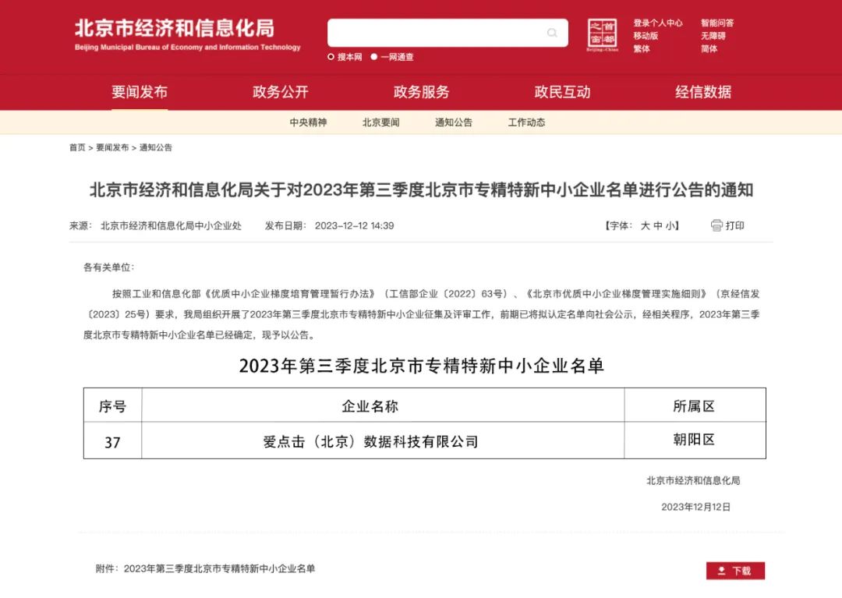Set font size to 大
Viewport: 842px width, 598px height.
tap(645, 225)
